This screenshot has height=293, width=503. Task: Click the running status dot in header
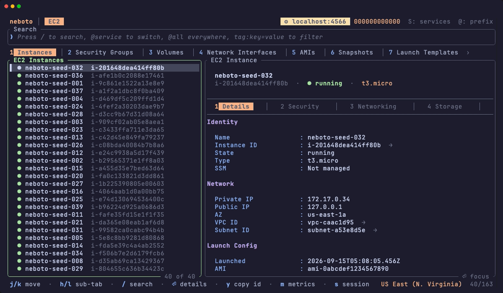click(x=309, y=83)
